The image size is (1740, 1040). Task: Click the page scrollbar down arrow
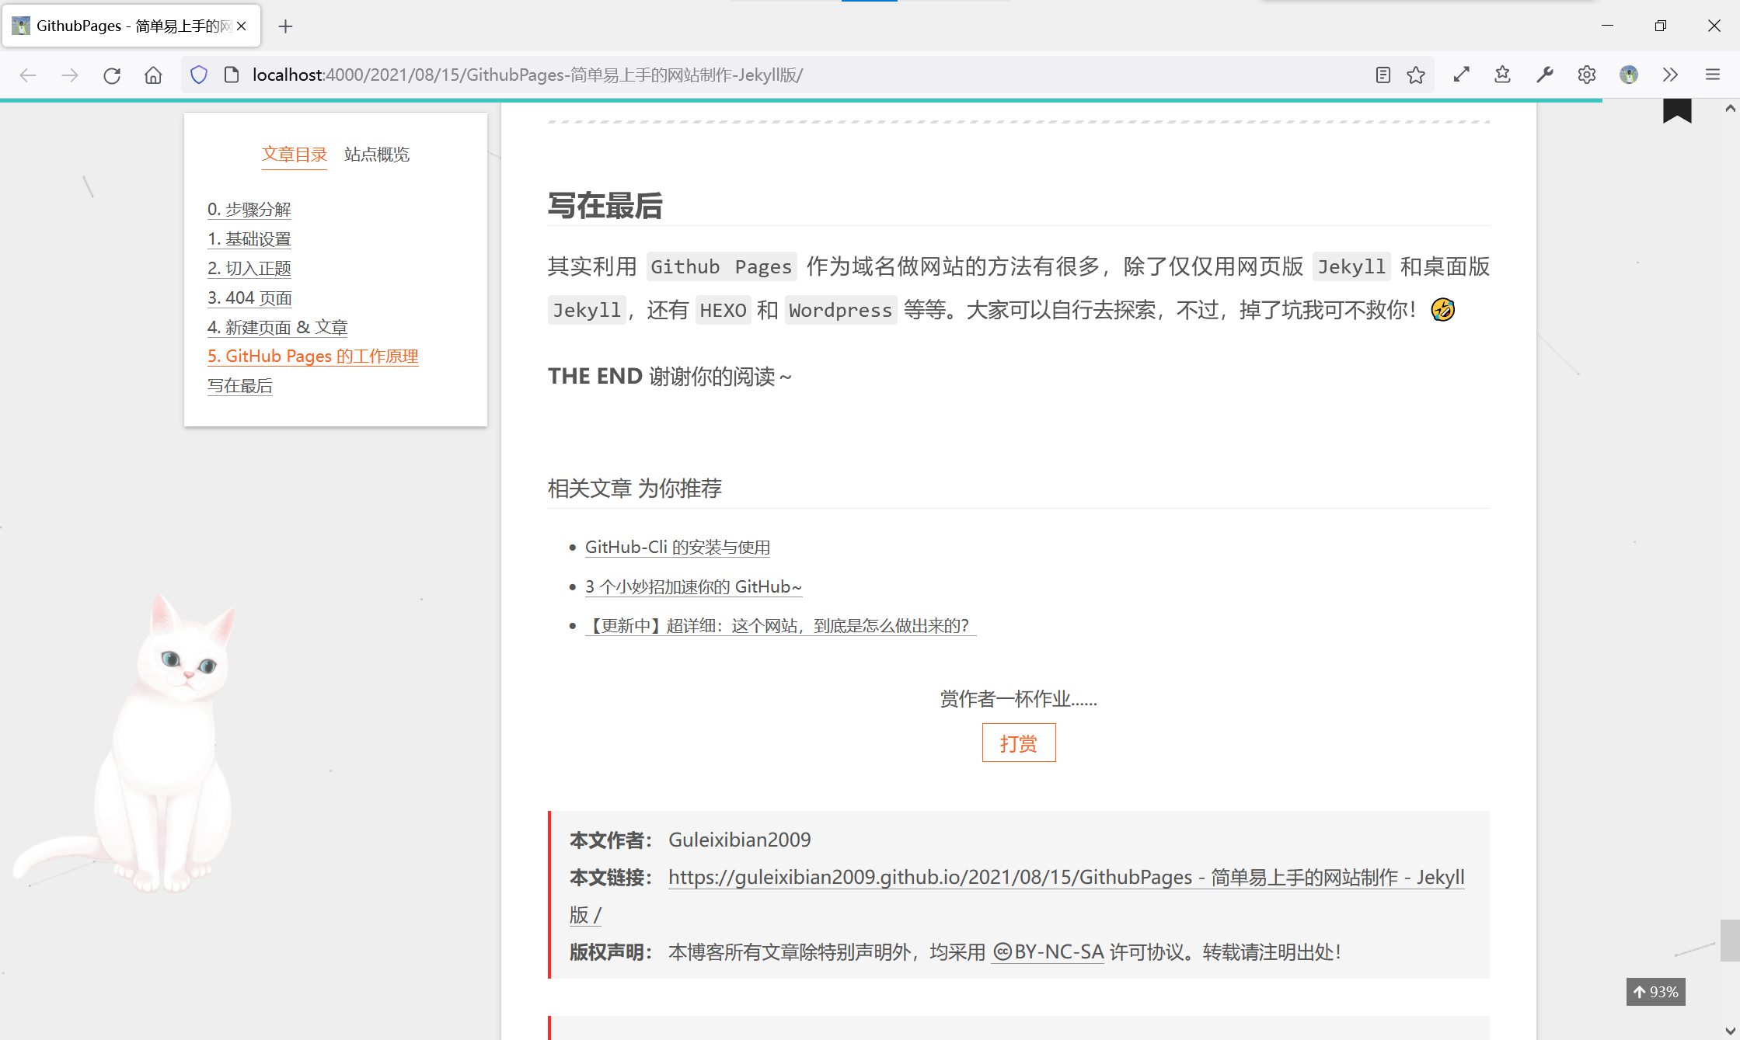(1730, 1031)
